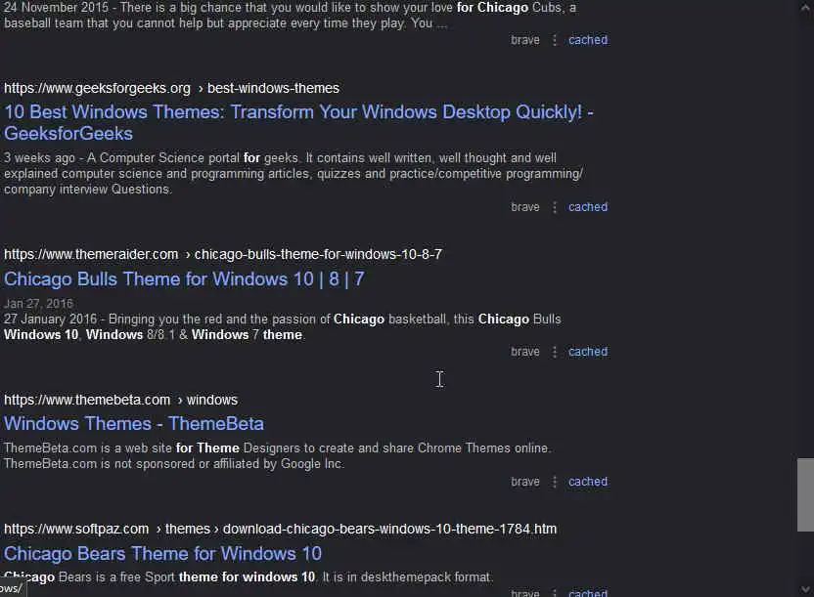Viewport: 814px width, 597px height.
Task: Click cached link for Chicago Cubs result
Action: (x=588, y=40)
